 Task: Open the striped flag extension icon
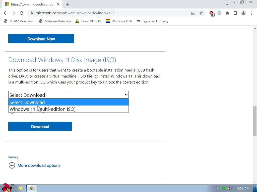click(219, 13)
